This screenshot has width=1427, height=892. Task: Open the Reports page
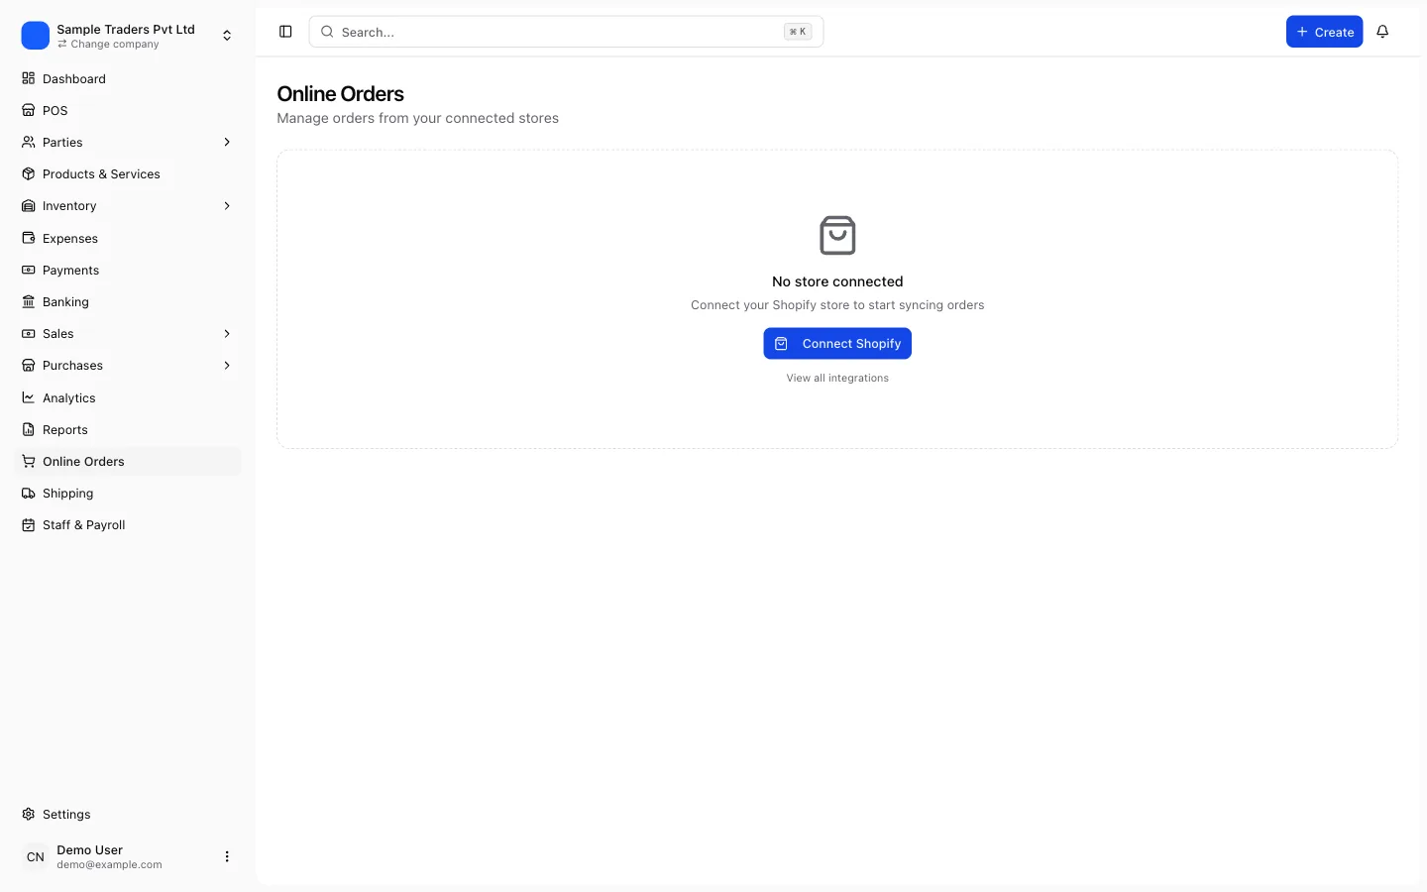coord(129,429)
